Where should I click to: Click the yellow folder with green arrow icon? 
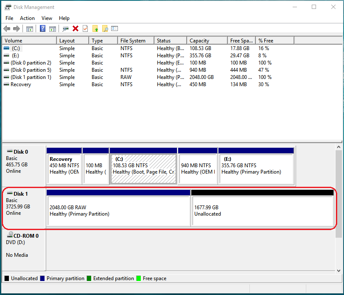(x=95, y=28)
